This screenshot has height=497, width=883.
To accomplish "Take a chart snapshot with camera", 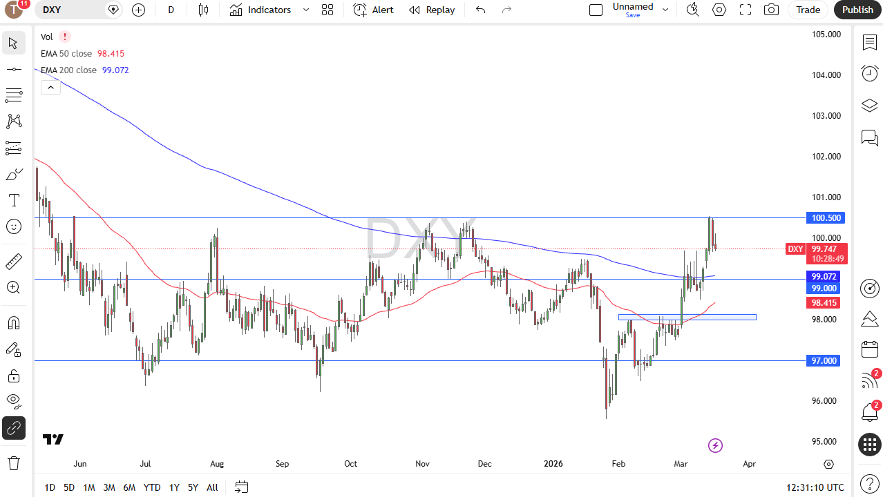I will tap(771, 10).
